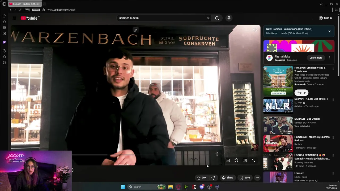Open SAMACH - Clip Officiel playlist
Image resolution: width=340 pixels, height=191 pixels.
pyautogui.click(x=307, y=119)
